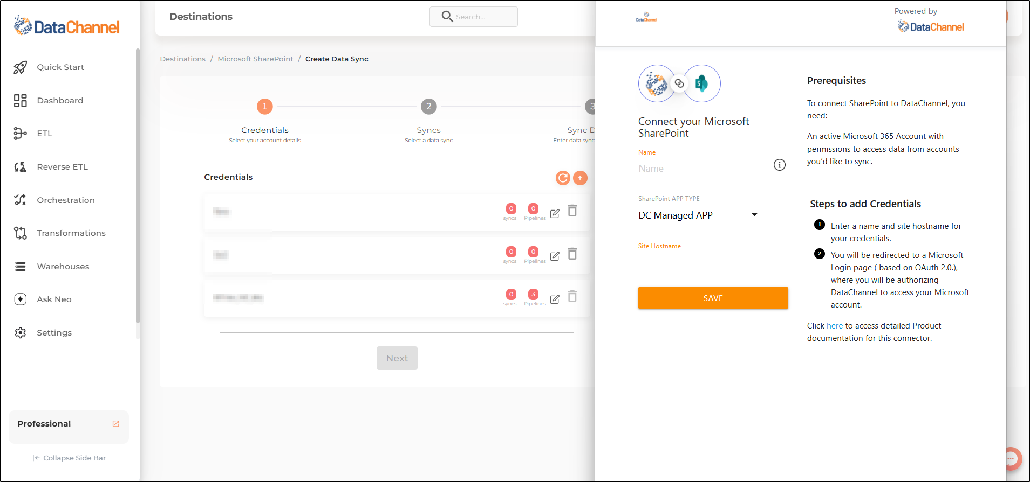
Task: Delete the credential with 3 pipelines
Action: pos(572,296)
